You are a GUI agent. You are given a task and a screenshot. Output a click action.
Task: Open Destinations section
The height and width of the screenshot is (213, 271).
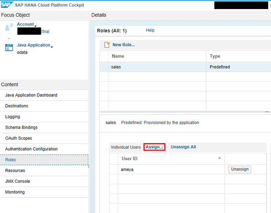pyautogui.click(x=44, y=106)
